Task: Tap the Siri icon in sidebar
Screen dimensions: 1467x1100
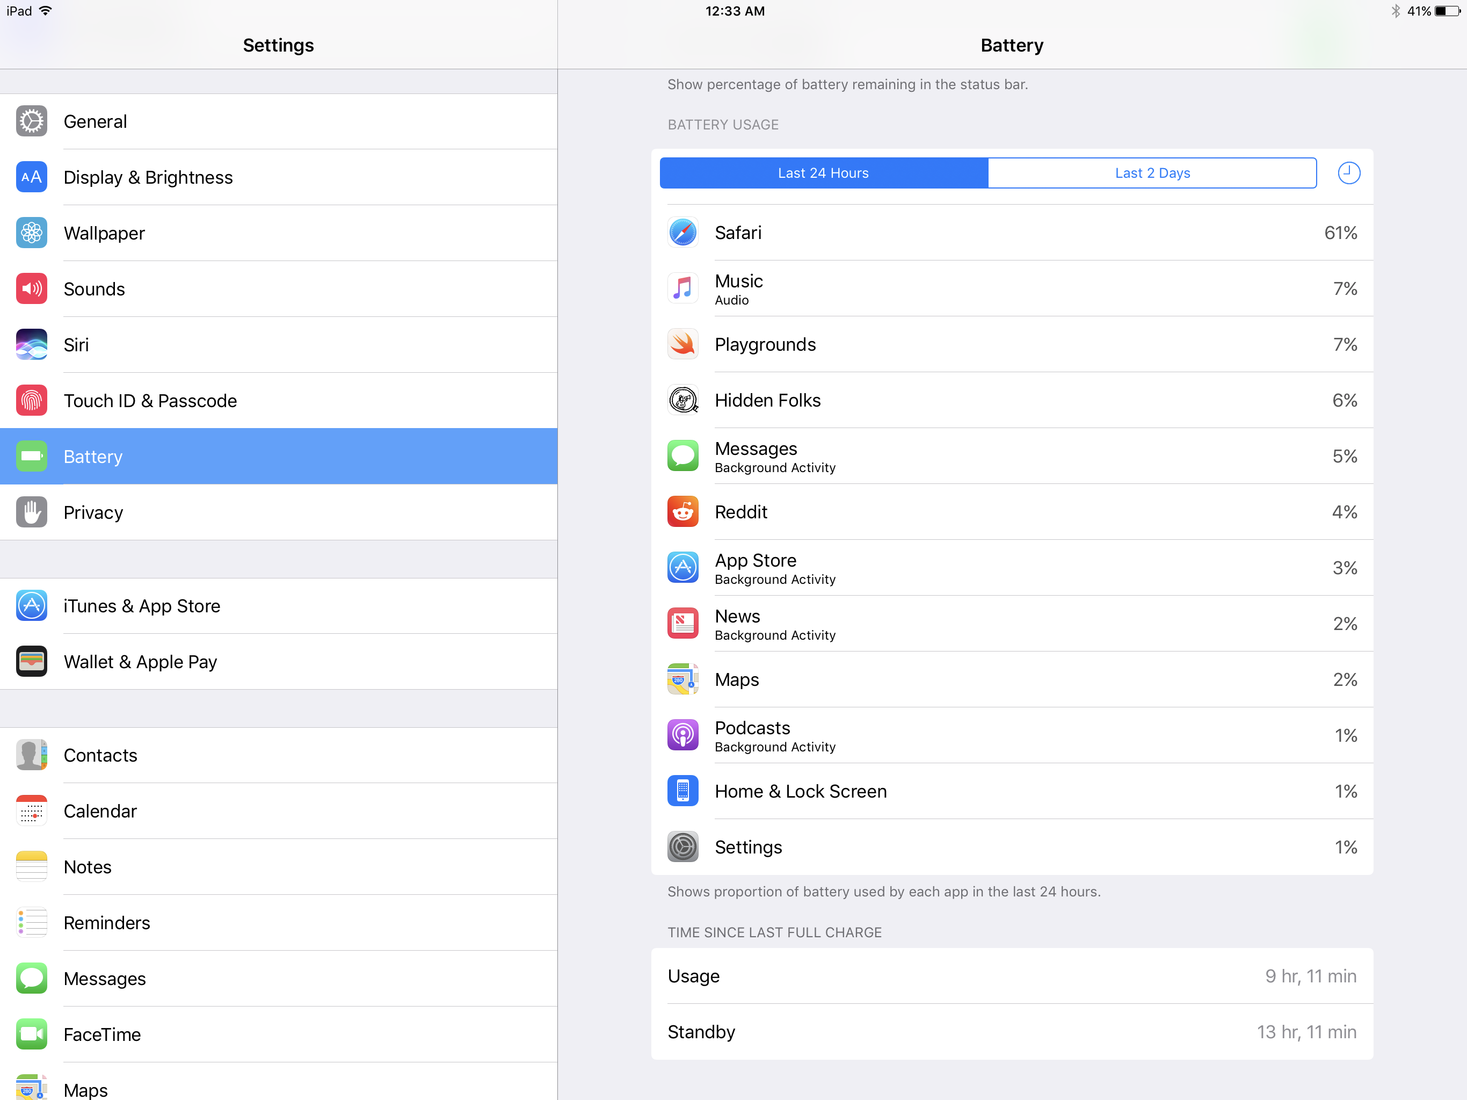Action: coord(31,344)
